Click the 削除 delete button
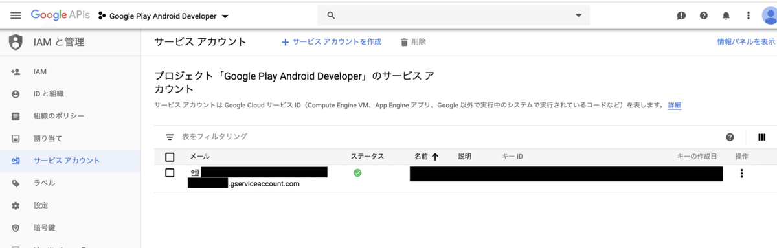 (413, 42)
